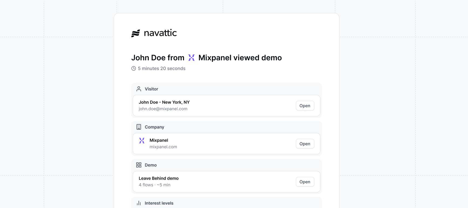This screenshot has width=468, height=208.
Task: Click the navattic wave logo icon
Action: click(136, 33)
